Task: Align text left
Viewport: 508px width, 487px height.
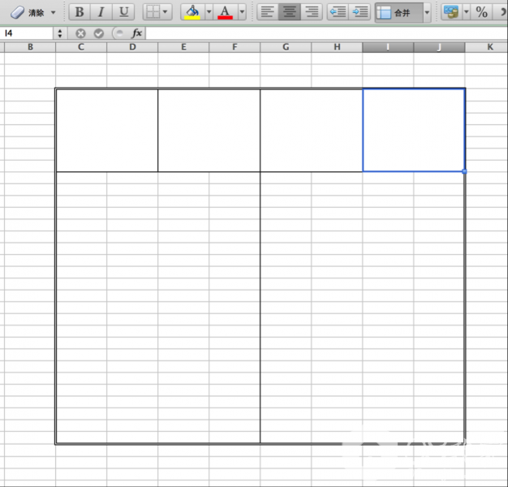Action: [x=267, y=13]
